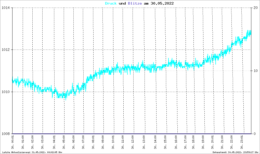Select the "30. 09:00" time axis label
Viewport: 260px width, 154px height.
(x=103, y=142)
